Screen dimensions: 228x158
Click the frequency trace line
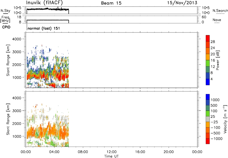[x=48, y=20]
